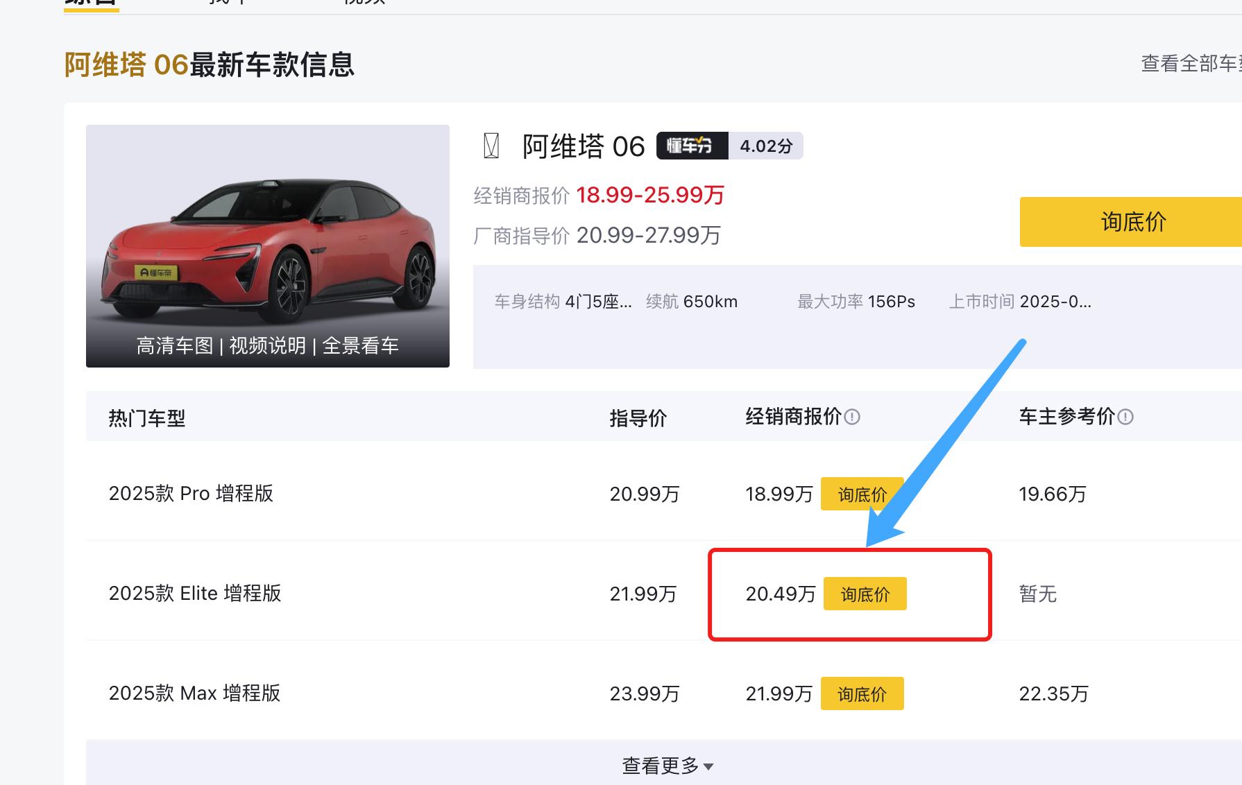
Task: Open the 2025款 Max 增程版 model
Action: [194, 693]
